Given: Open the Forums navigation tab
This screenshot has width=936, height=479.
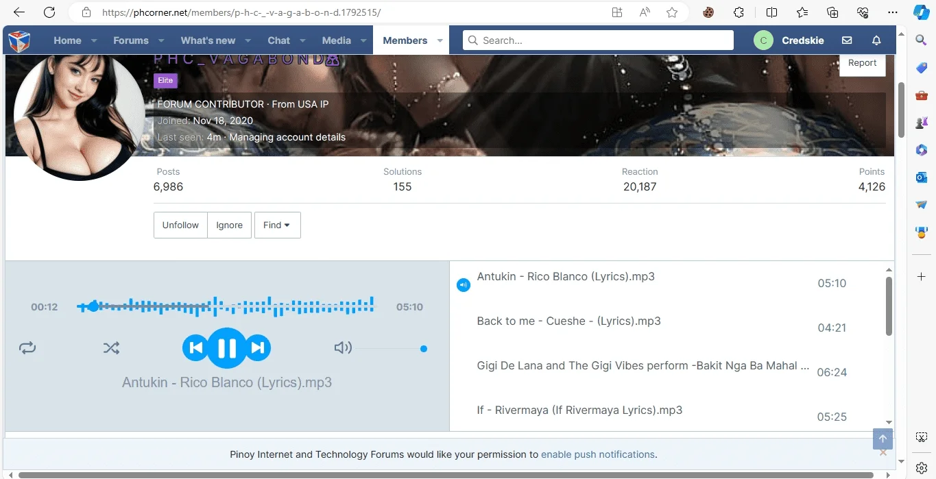Looking at the screenshot, I should pos(131,40).
